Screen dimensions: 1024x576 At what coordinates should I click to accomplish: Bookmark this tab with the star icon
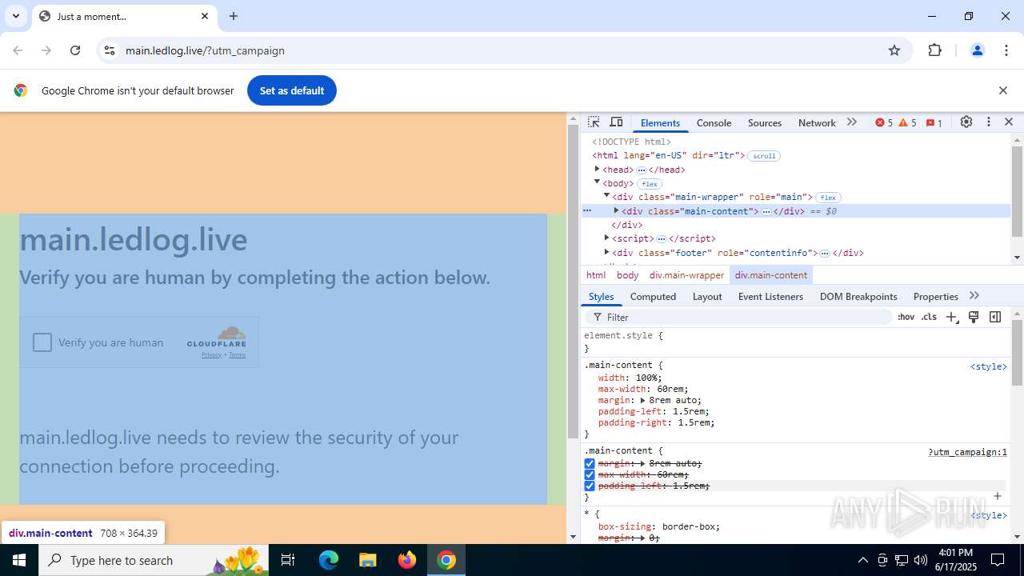[x=894, y=50]
